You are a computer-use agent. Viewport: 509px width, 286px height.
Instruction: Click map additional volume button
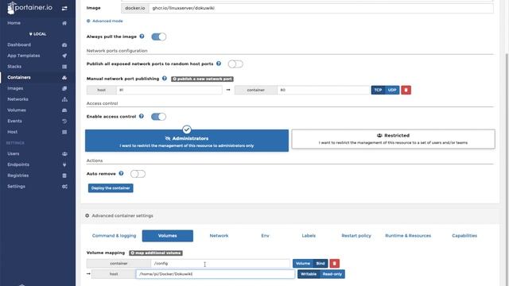(156, 253)
